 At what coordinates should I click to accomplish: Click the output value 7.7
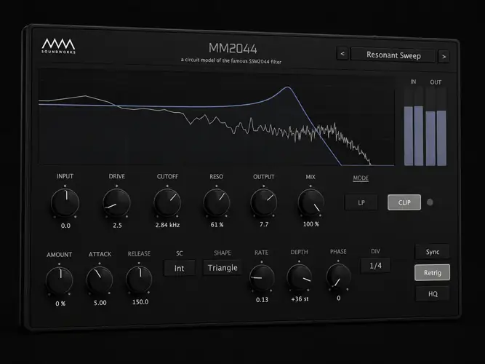pyautogui.click(x=264, y=224)
